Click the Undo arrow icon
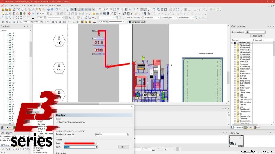Screen dimensions: 275x154 [x=56, y=9]
